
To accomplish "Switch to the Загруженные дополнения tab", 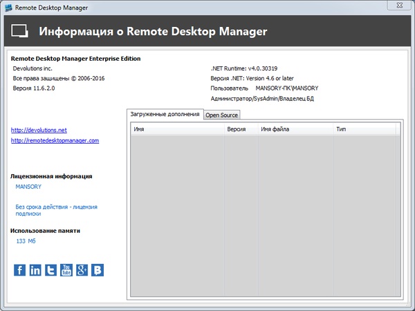I will point(165,114).
